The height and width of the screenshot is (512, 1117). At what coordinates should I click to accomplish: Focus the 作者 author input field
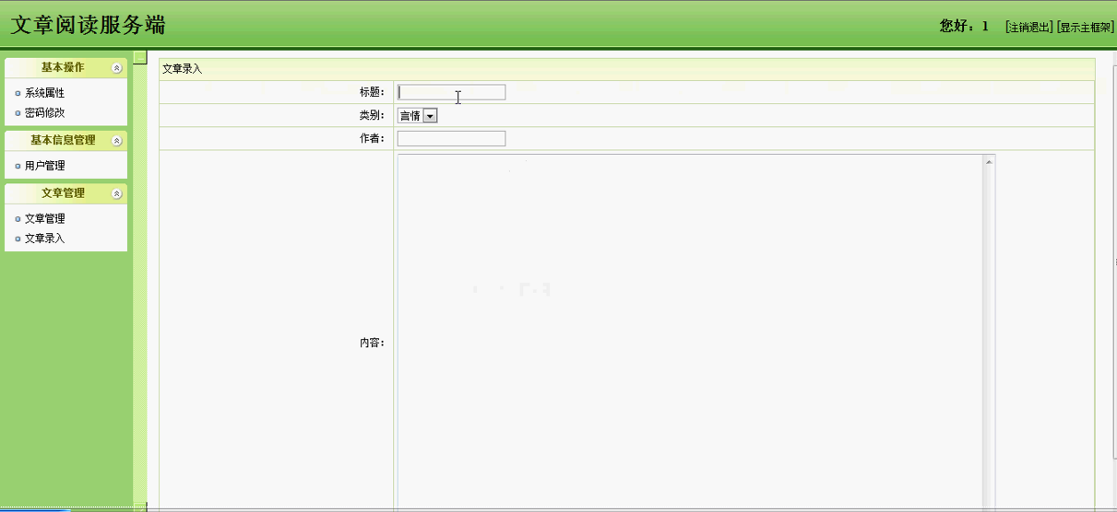tap(451, 138)
